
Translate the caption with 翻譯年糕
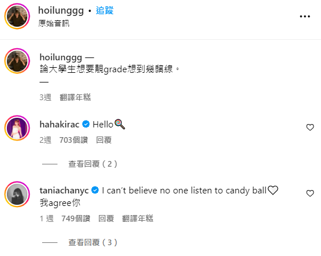(x=75, y=97)
